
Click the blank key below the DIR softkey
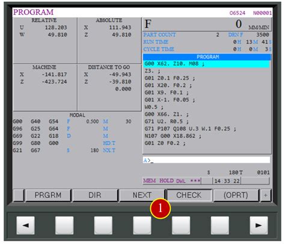pos(103,225)
